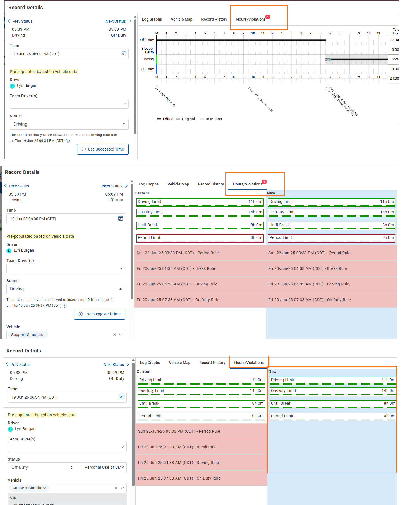Click the info icon after 06:34 PM in top panel
Viewport: 403px width, 505px height.
point(68,141)
